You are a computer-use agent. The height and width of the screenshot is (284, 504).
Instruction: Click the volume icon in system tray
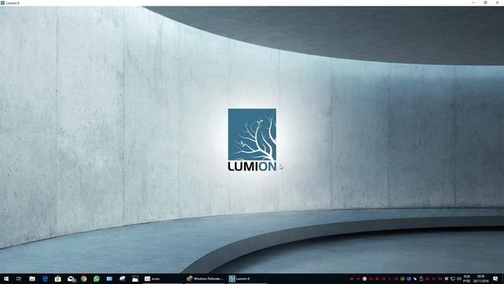coord(459,278)
